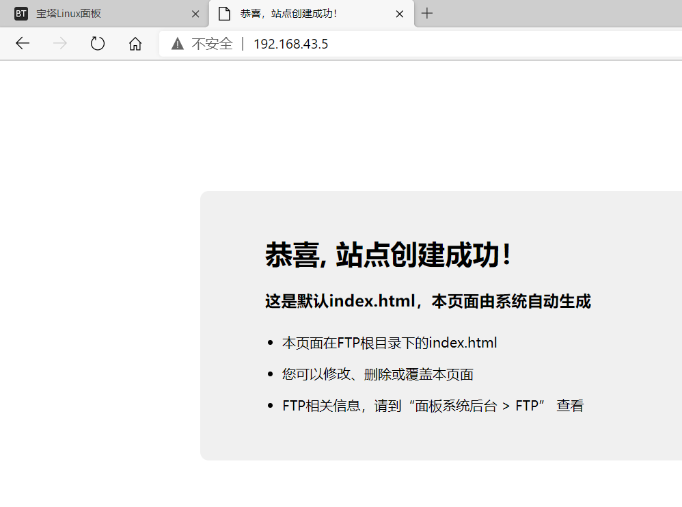Reload the current page

pyautogui.click(x=98, y=44)
